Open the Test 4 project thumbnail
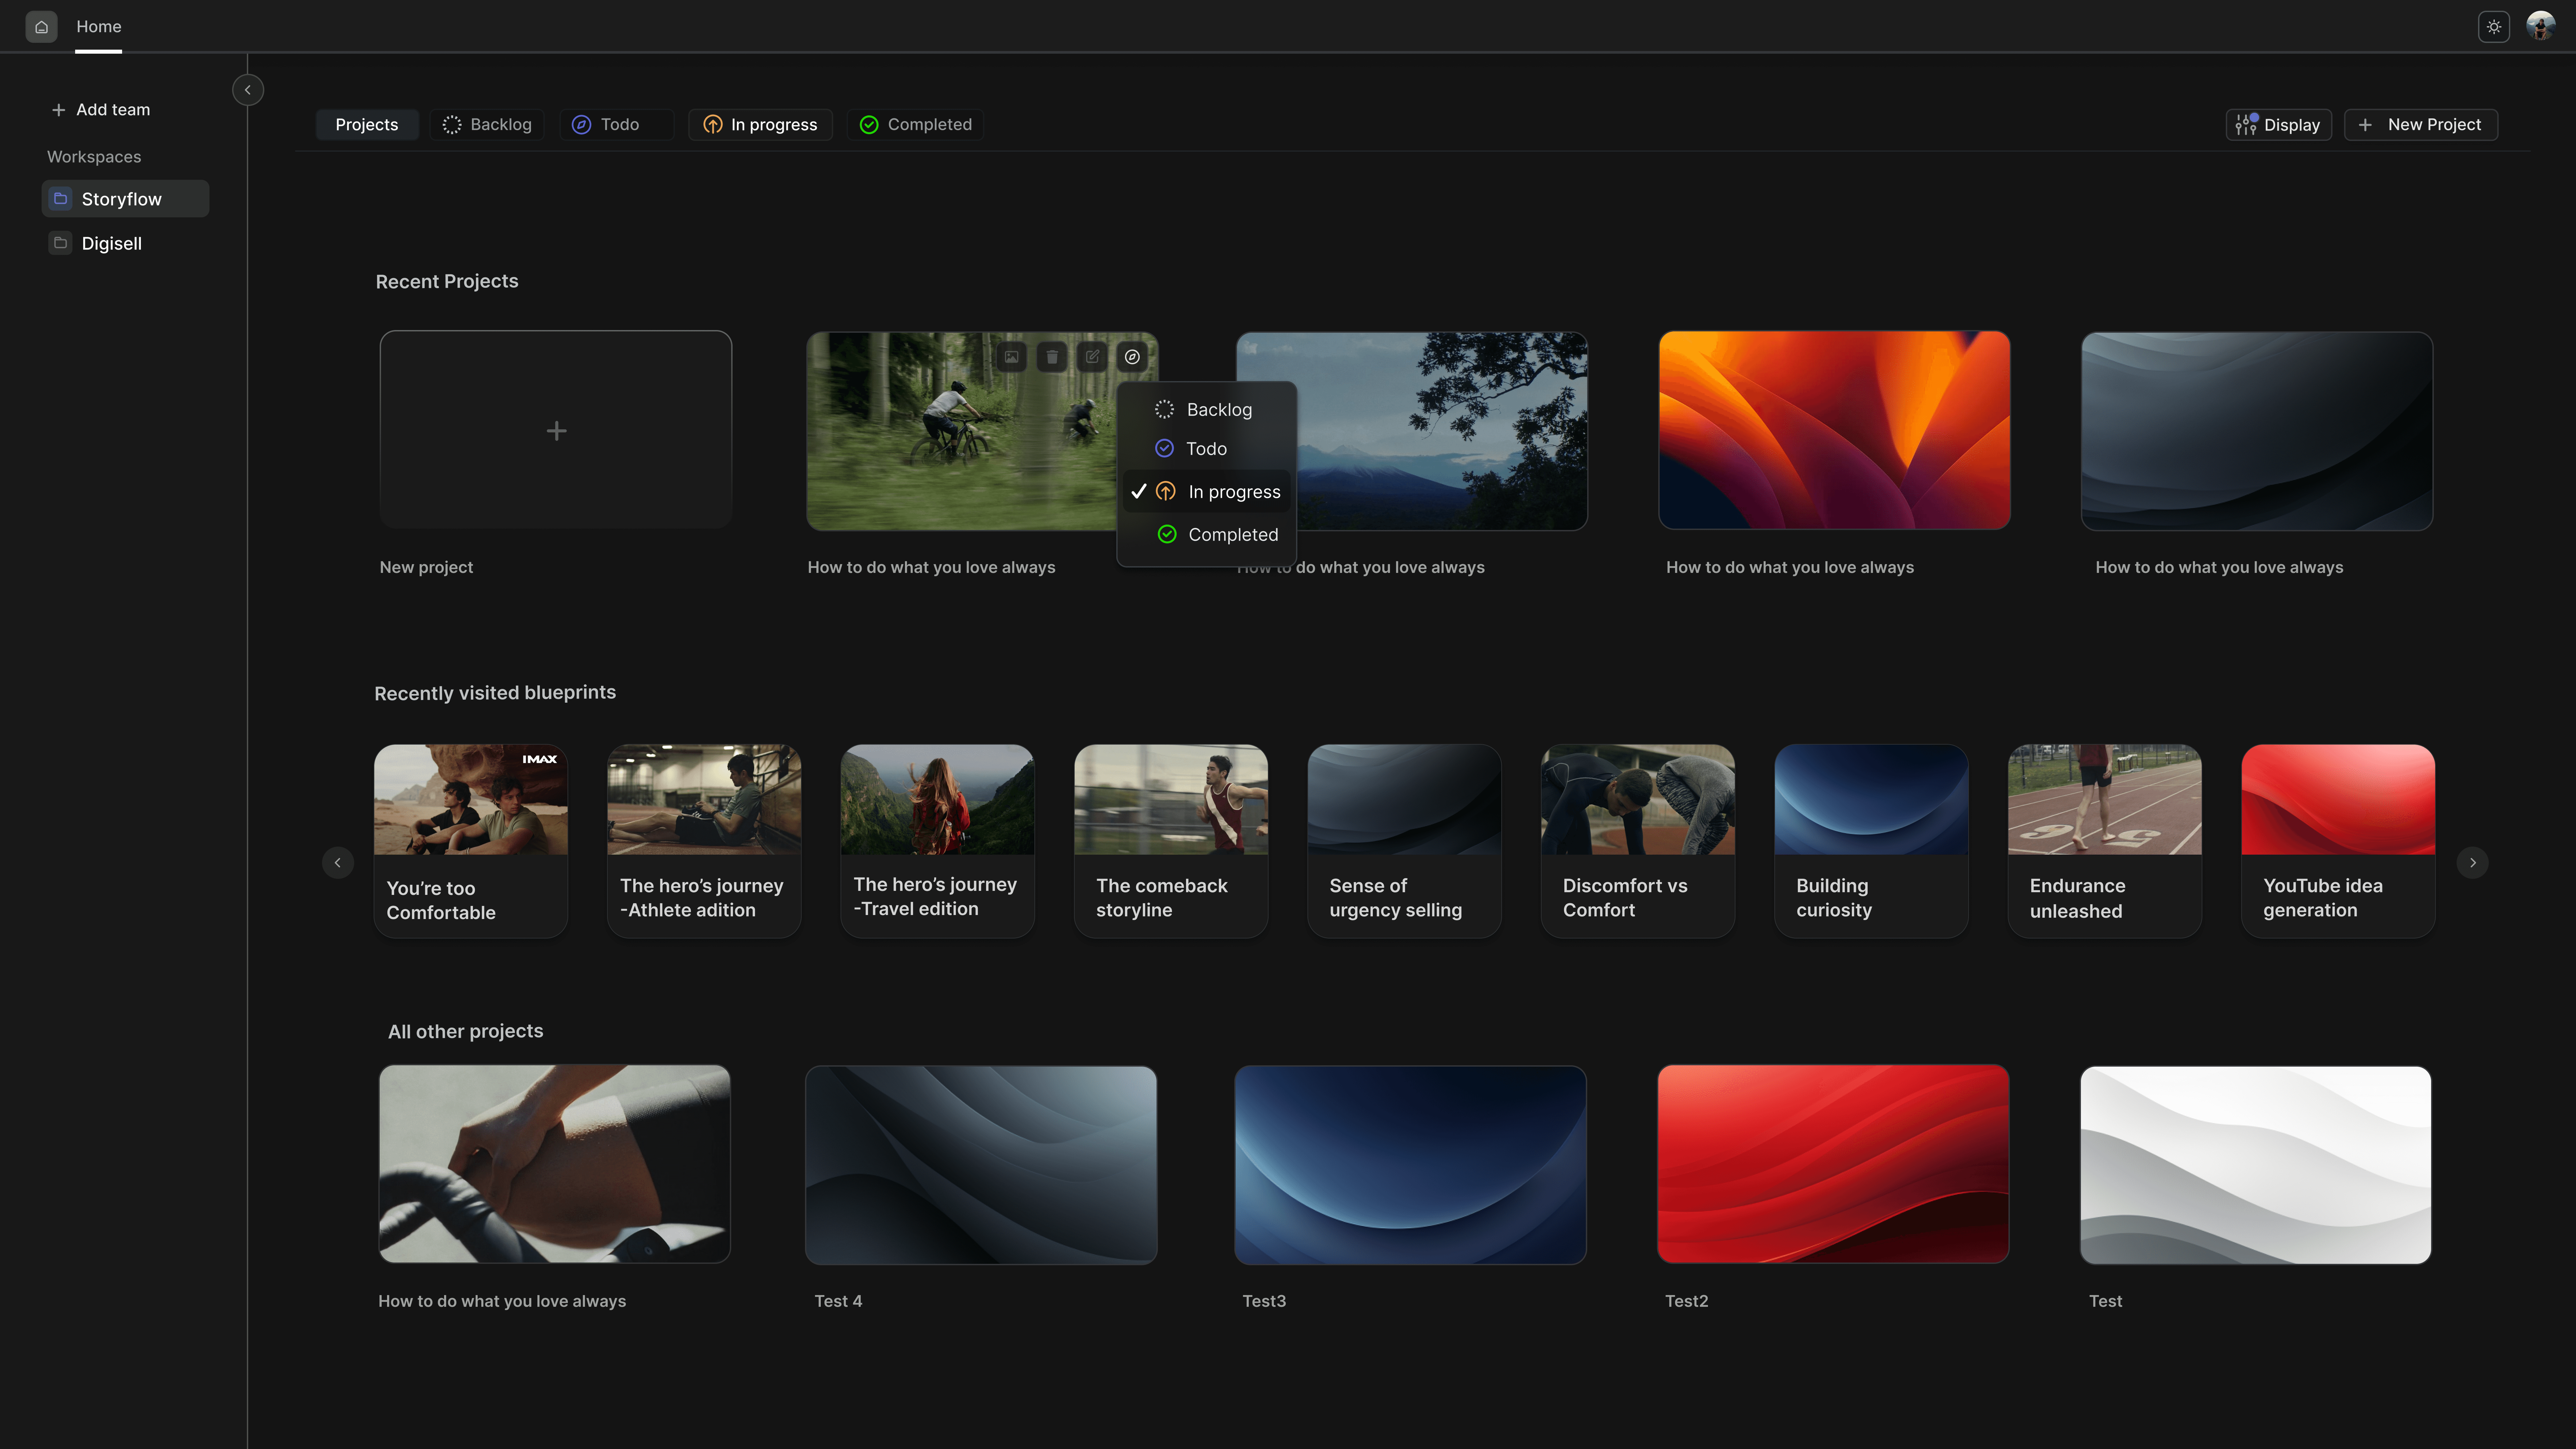2576x1449 pixels. (981, 1165)
